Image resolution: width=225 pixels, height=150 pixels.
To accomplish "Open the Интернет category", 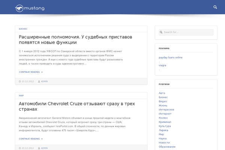I will point(165,114).
